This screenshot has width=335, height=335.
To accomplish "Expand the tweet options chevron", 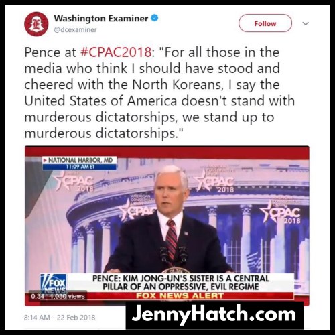I will [x=306, y=23].
